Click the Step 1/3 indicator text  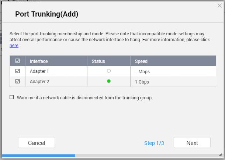click(x=154, y=143)
